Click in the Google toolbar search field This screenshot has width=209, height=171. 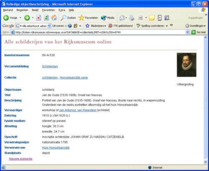pos(34,26)
